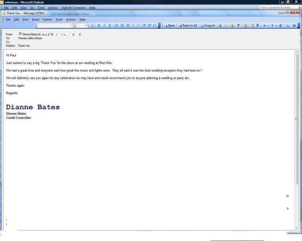
Task: Flag the message for follow up
Action: pos(238,25)
